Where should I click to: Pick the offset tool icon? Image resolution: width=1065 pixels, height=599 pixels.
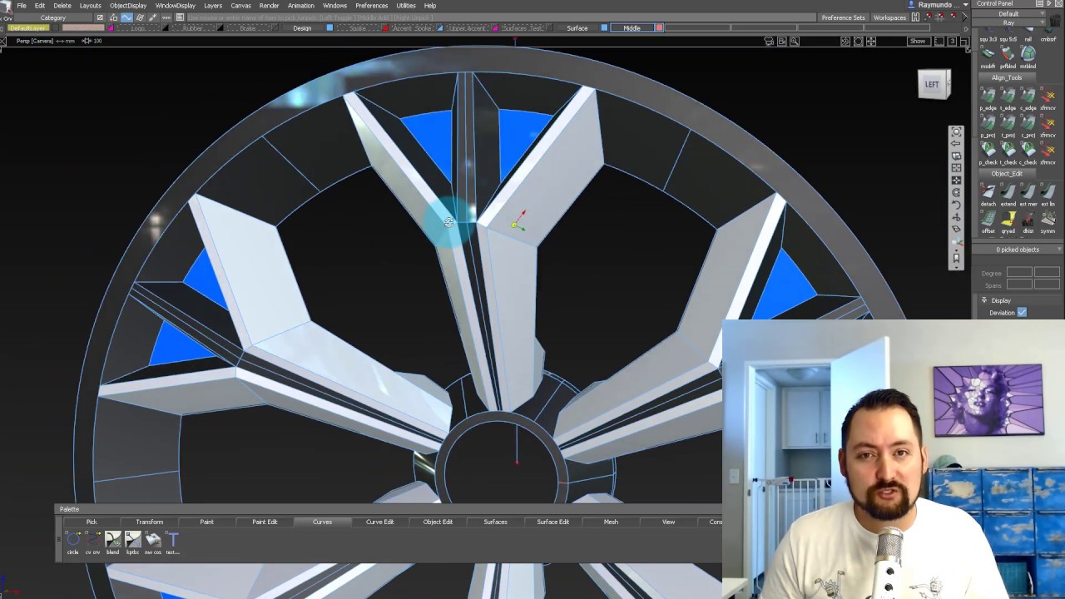click(x=988, y=219)
